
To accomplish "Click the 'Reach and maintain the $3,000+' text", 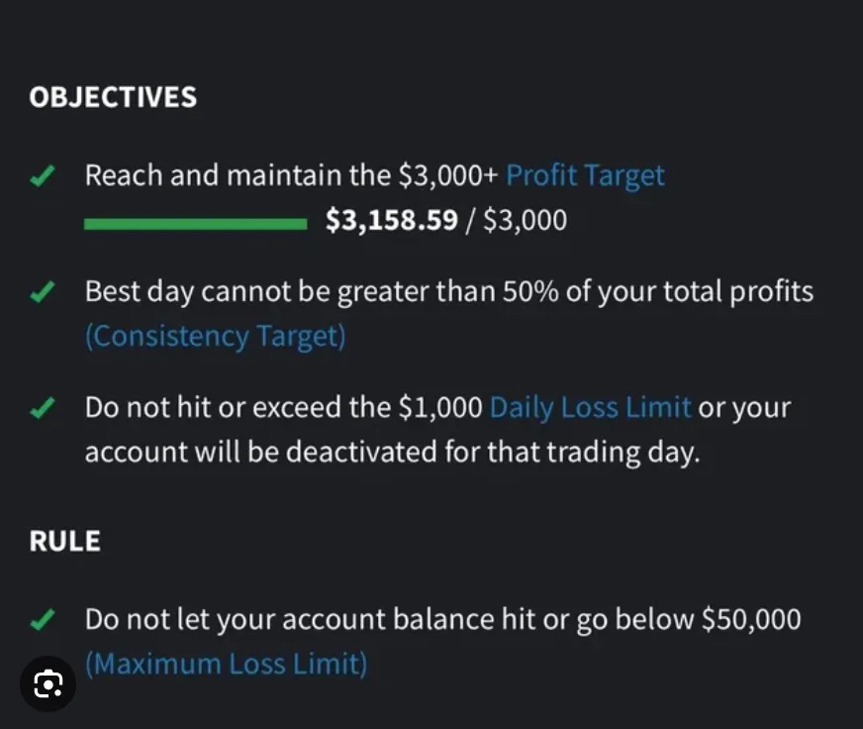I will pos(291,175).
